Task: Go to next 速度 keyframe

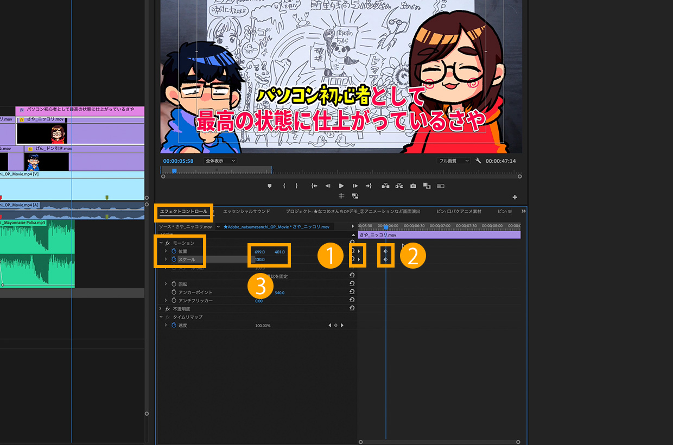Action: 342,325
